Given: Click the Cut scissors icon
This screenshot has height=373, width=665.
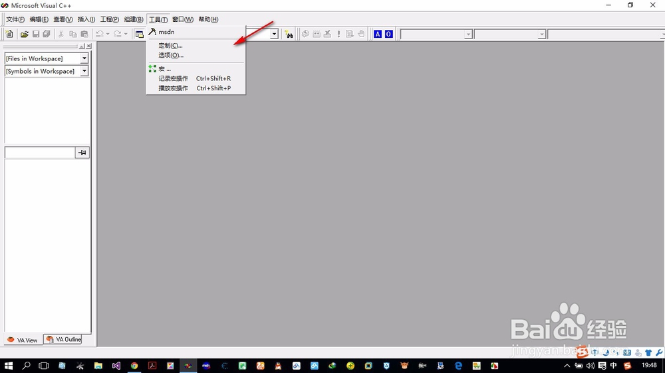Looking at the screenshot, I should click(x=61, y=34).
